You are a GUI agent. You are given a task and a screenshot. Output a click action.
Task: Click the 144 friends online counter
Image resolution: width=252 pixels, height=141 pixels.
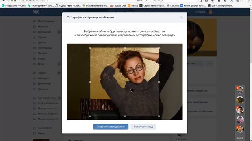(x=240, y=138)
